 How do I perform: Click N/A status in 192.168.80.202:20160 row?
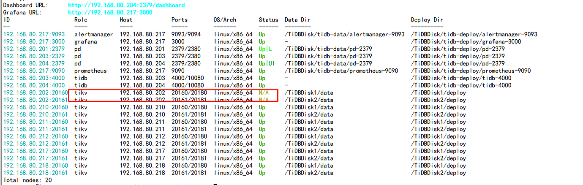click(x=264, y=92)
